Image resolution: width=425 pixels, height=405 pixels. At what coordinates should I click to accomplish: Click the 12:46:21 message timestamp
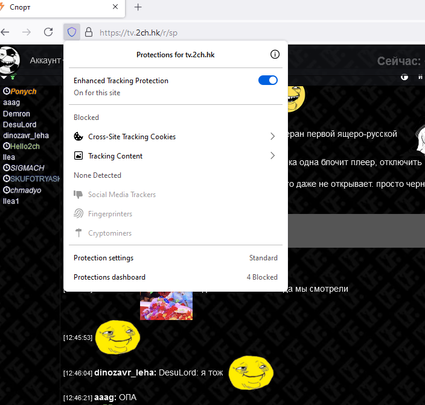pos(78,398)
